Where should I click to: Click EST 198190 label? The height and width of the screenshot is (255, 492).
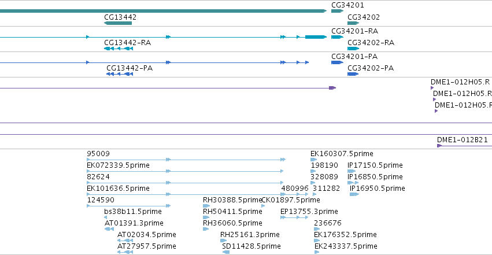tap(324, 165)
